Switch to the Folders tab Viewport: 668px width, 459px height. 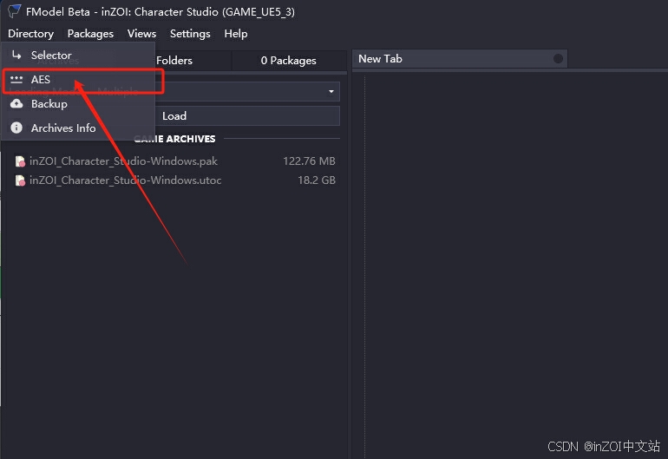[x=174, y=61]
